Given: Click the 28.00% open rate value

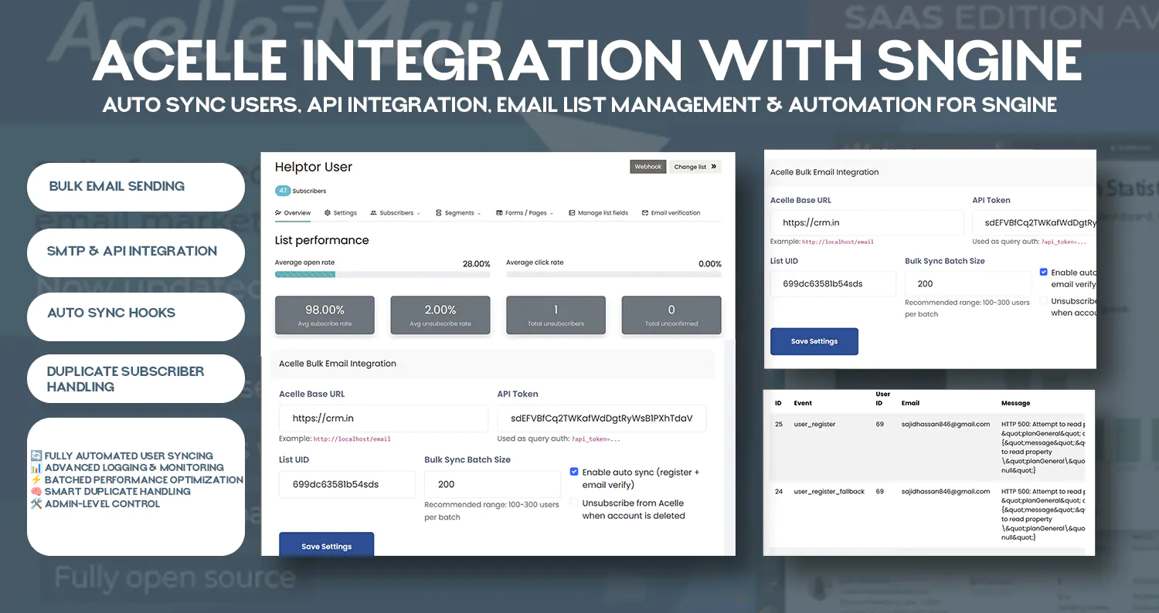Looking at the screenshot, I should [x=476, y=263].
